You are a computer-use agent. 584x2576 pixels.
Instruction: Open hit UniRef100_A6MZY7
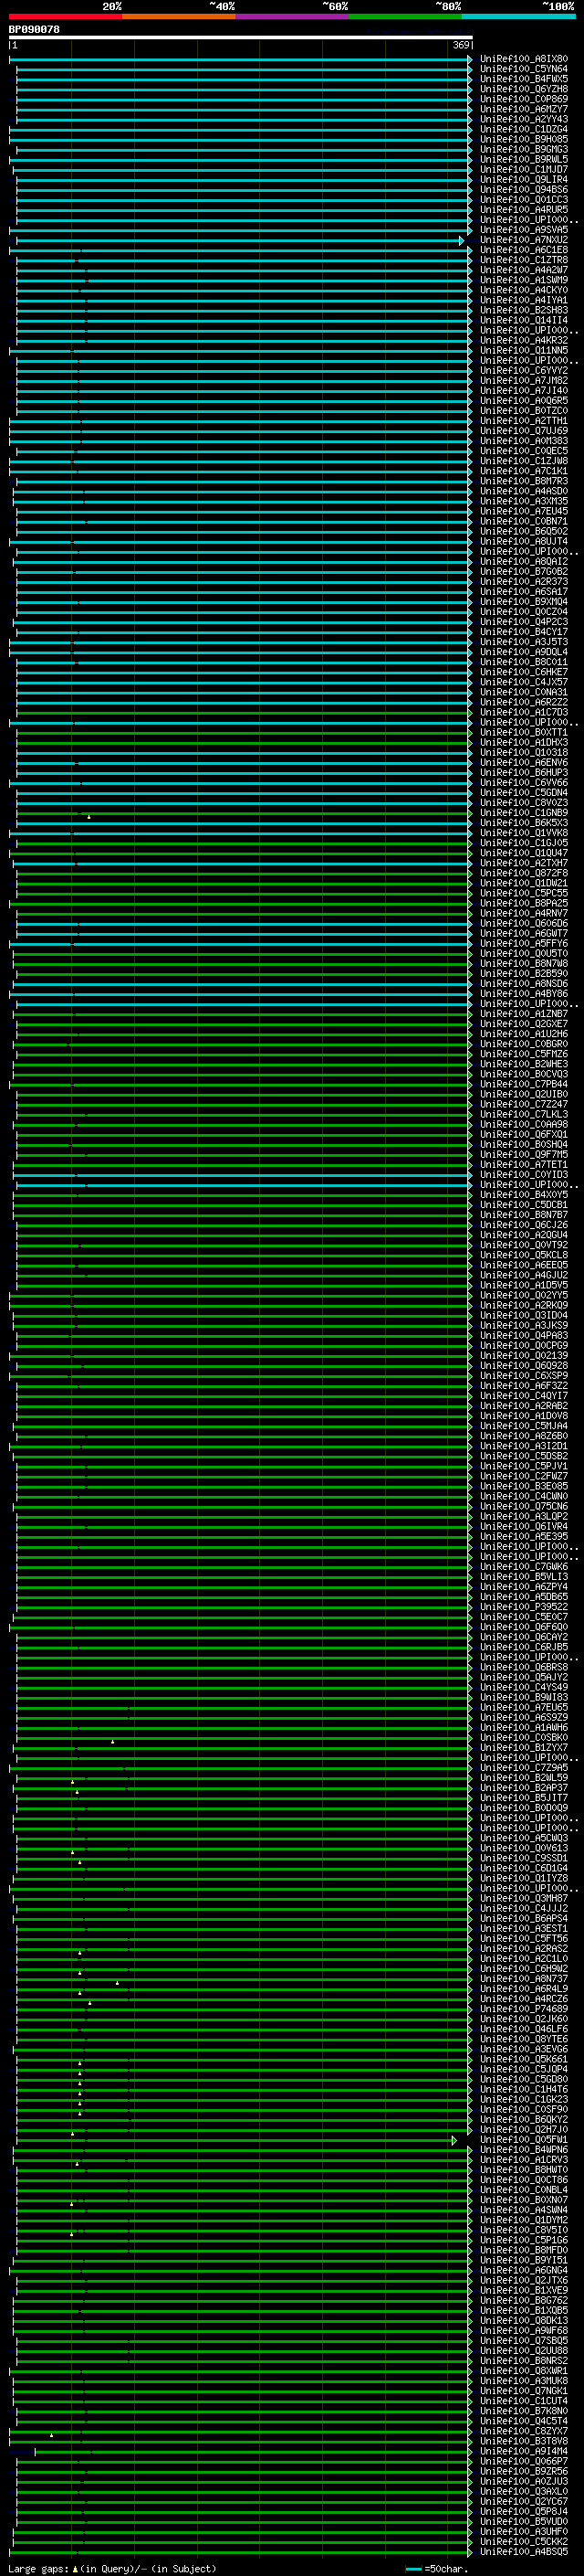pyautogui.click(x=523, y=109)
